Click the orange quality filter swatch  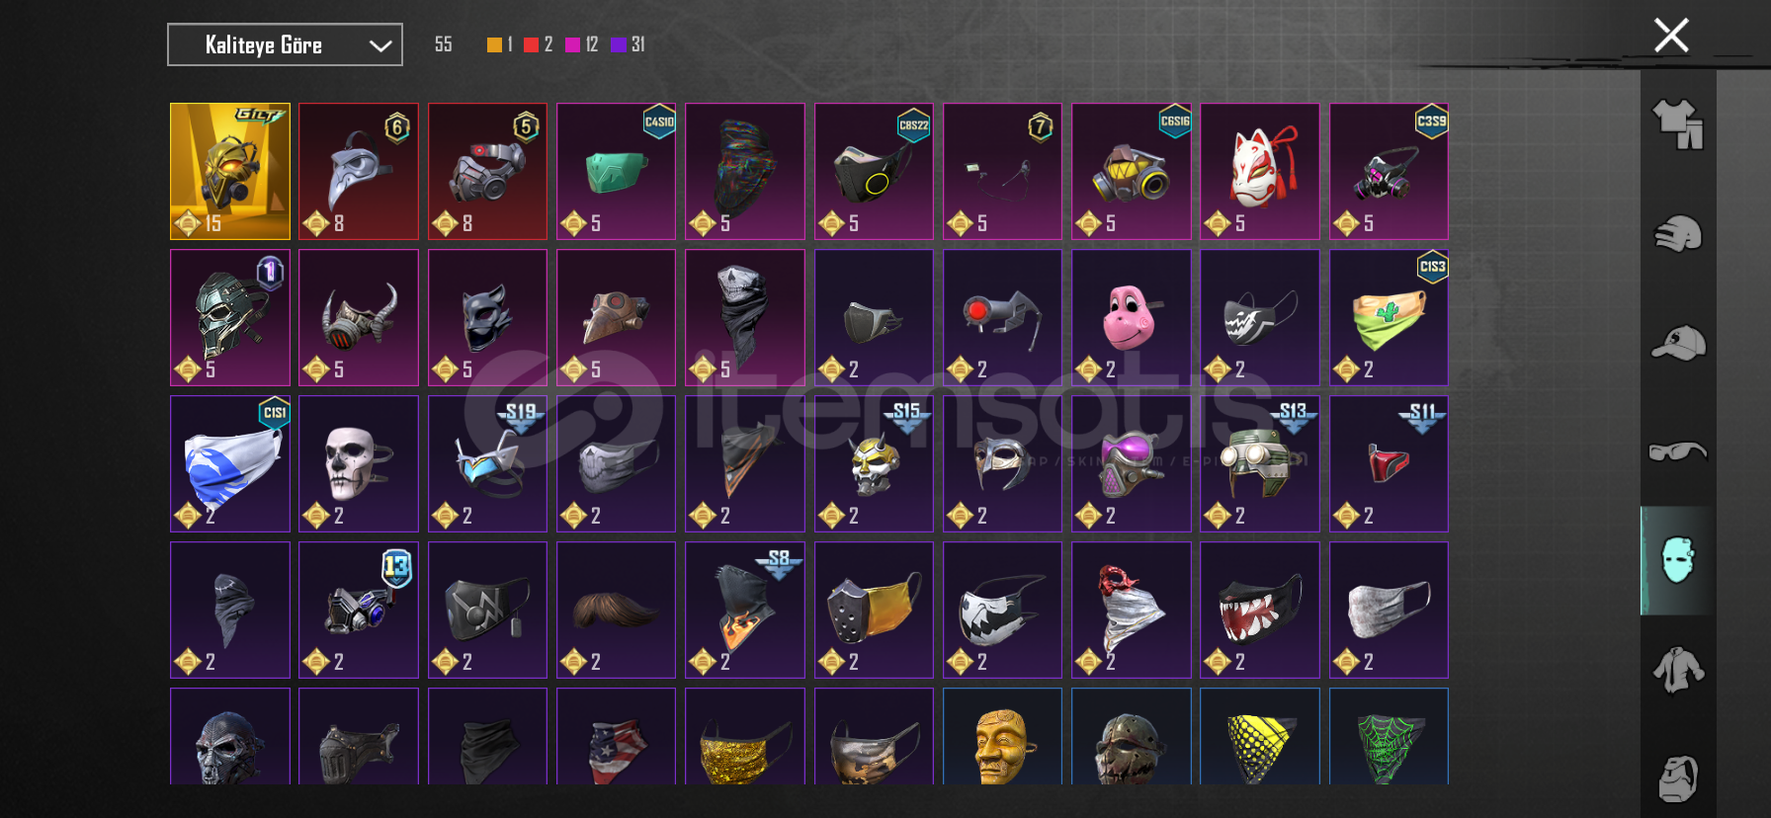(x=494, y=44)
